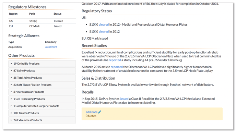Select the Cleared status cell
The image size is (236, 133).
click(58, 21)
